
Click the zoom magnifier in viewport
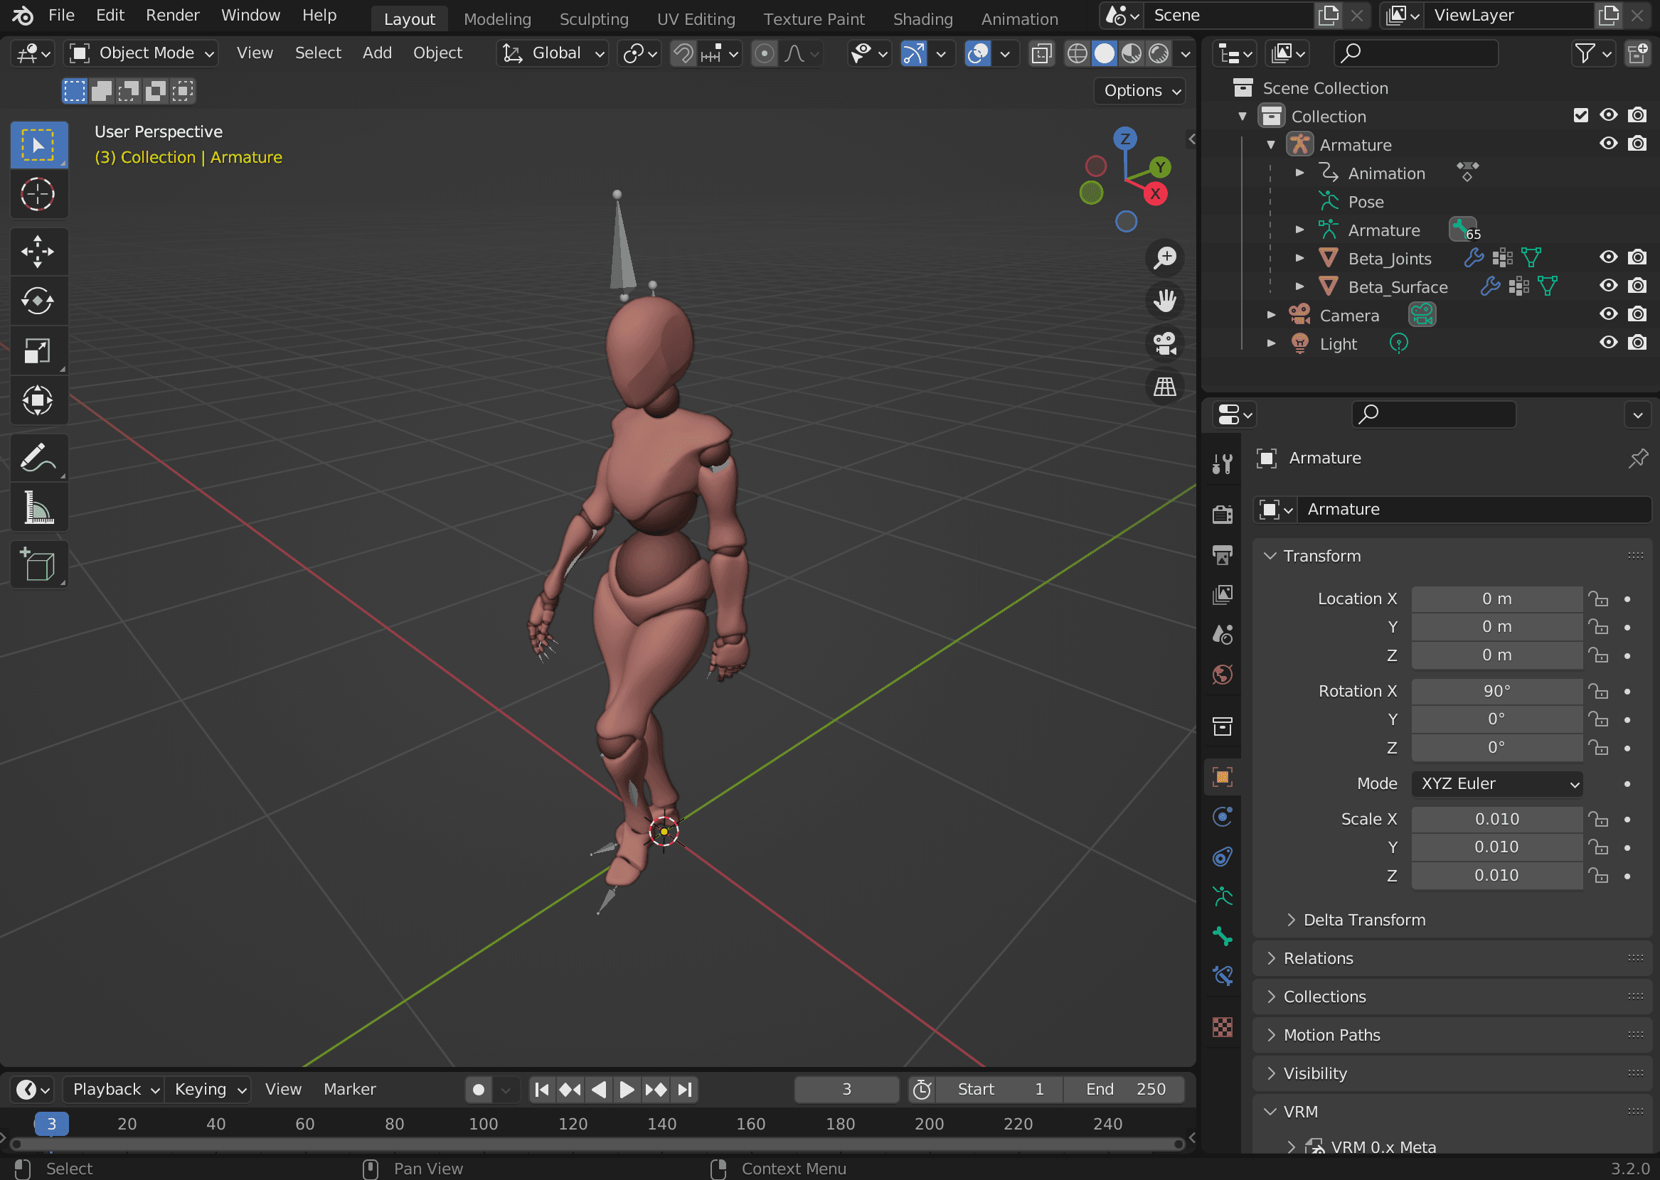click(x=1164, y=257)
